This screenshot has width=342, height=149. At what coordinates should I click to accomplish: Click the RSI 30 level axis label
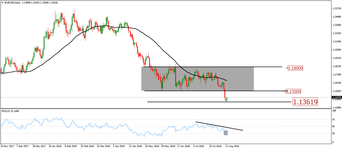(333, 133)
